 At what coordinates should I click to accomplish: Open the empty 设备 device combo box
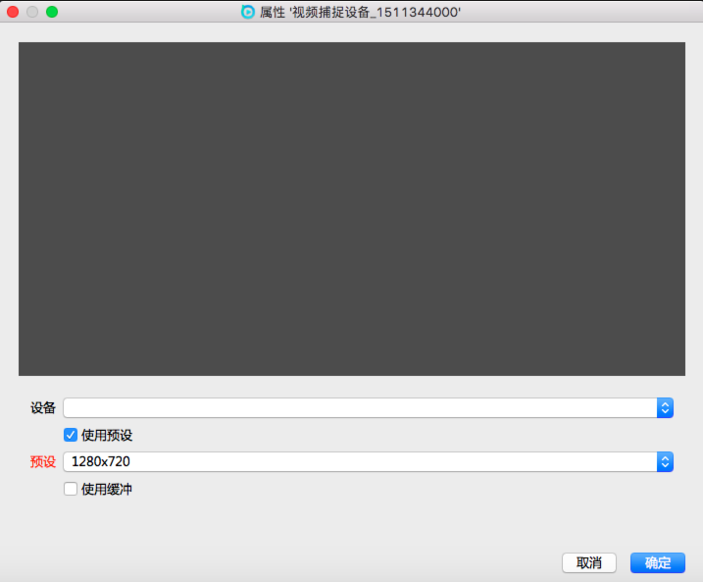pos(359,407)
